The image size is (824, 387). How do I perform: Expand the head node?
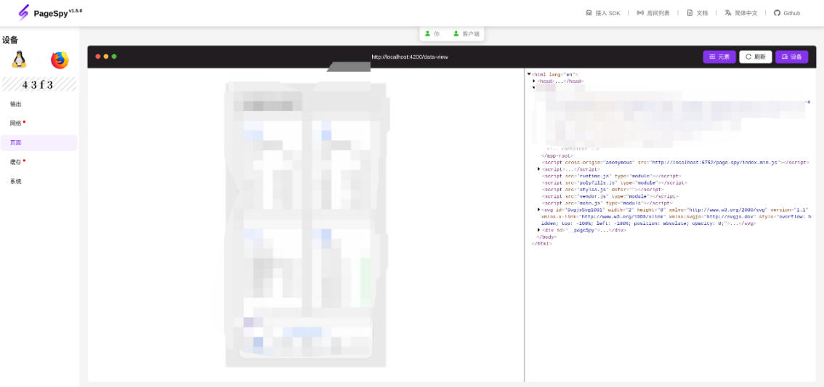point(534,81)
